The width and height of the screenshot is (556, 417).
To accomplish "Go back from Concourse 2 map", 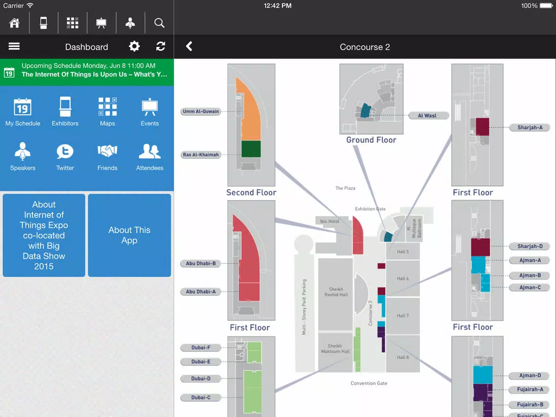I will (189, 46).
